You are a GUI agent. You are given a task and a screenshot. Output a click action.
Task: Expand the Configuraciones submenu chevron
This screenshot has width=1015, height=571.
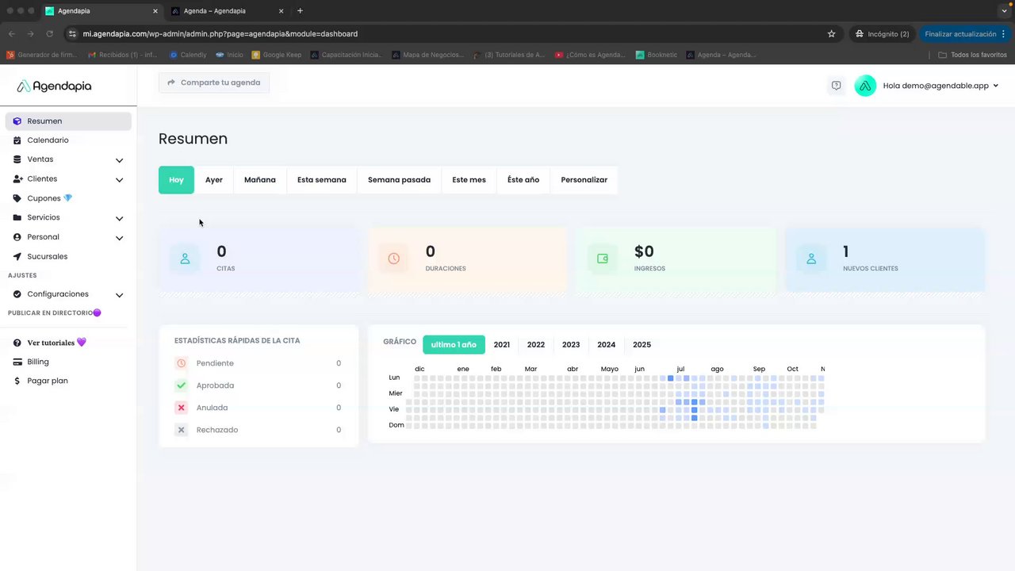(x=119, y=295)
